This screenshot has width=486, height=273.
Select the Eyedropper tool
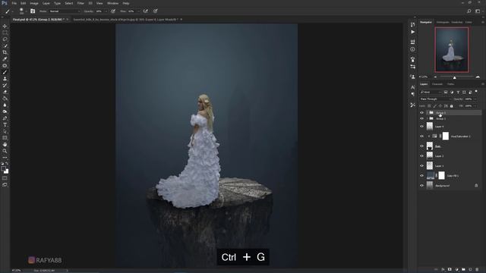[x=5, y=59]
